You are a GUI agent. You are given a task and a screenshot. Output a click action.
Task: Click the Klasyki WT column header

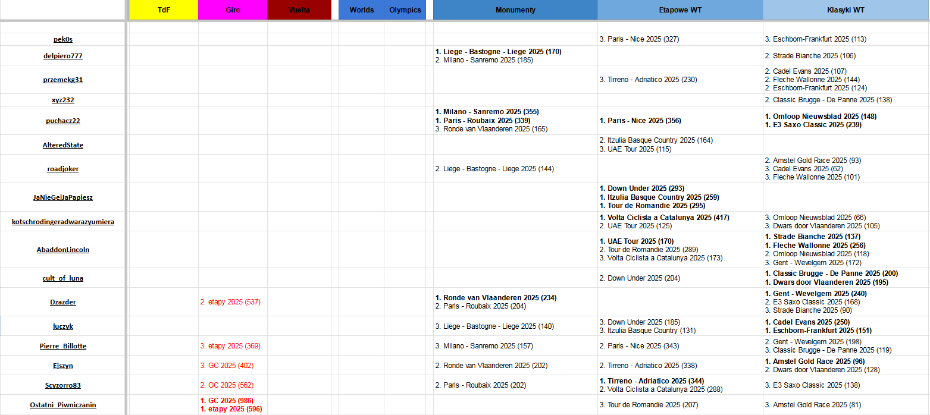[x=846, y=10]
